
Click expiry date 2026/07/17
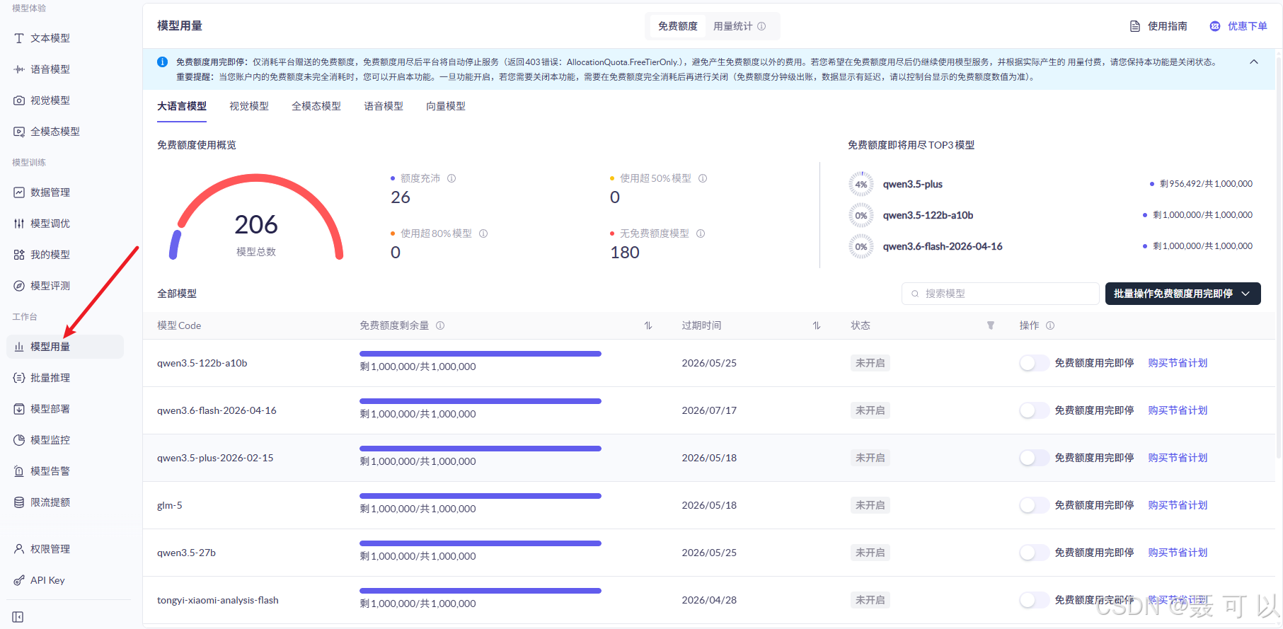pos(709,410)
